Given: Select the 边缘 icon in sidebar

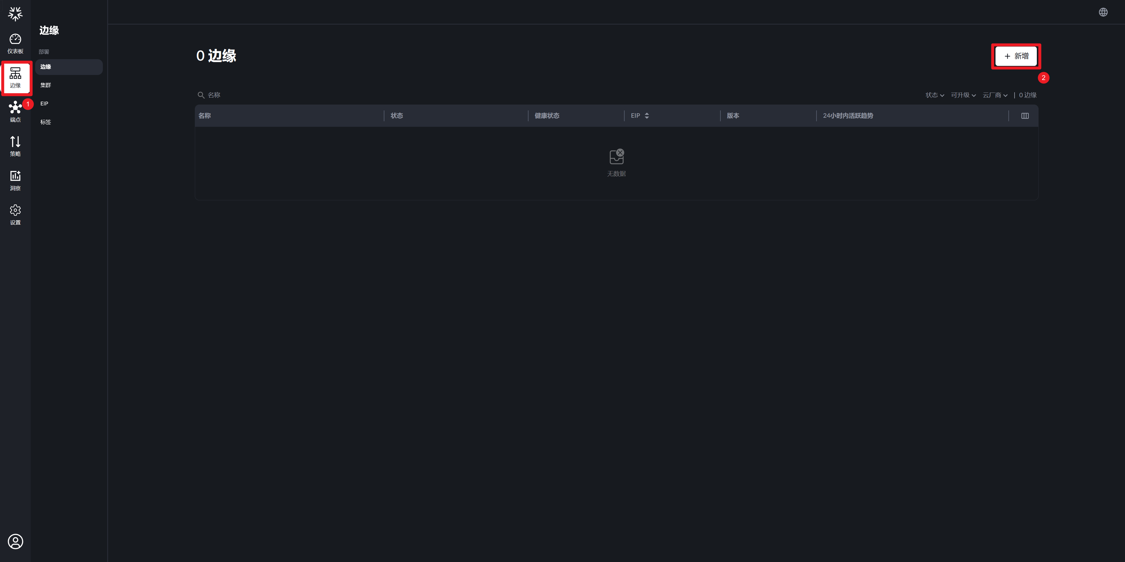Looking at the screenshot, I should tap(15, 78).
